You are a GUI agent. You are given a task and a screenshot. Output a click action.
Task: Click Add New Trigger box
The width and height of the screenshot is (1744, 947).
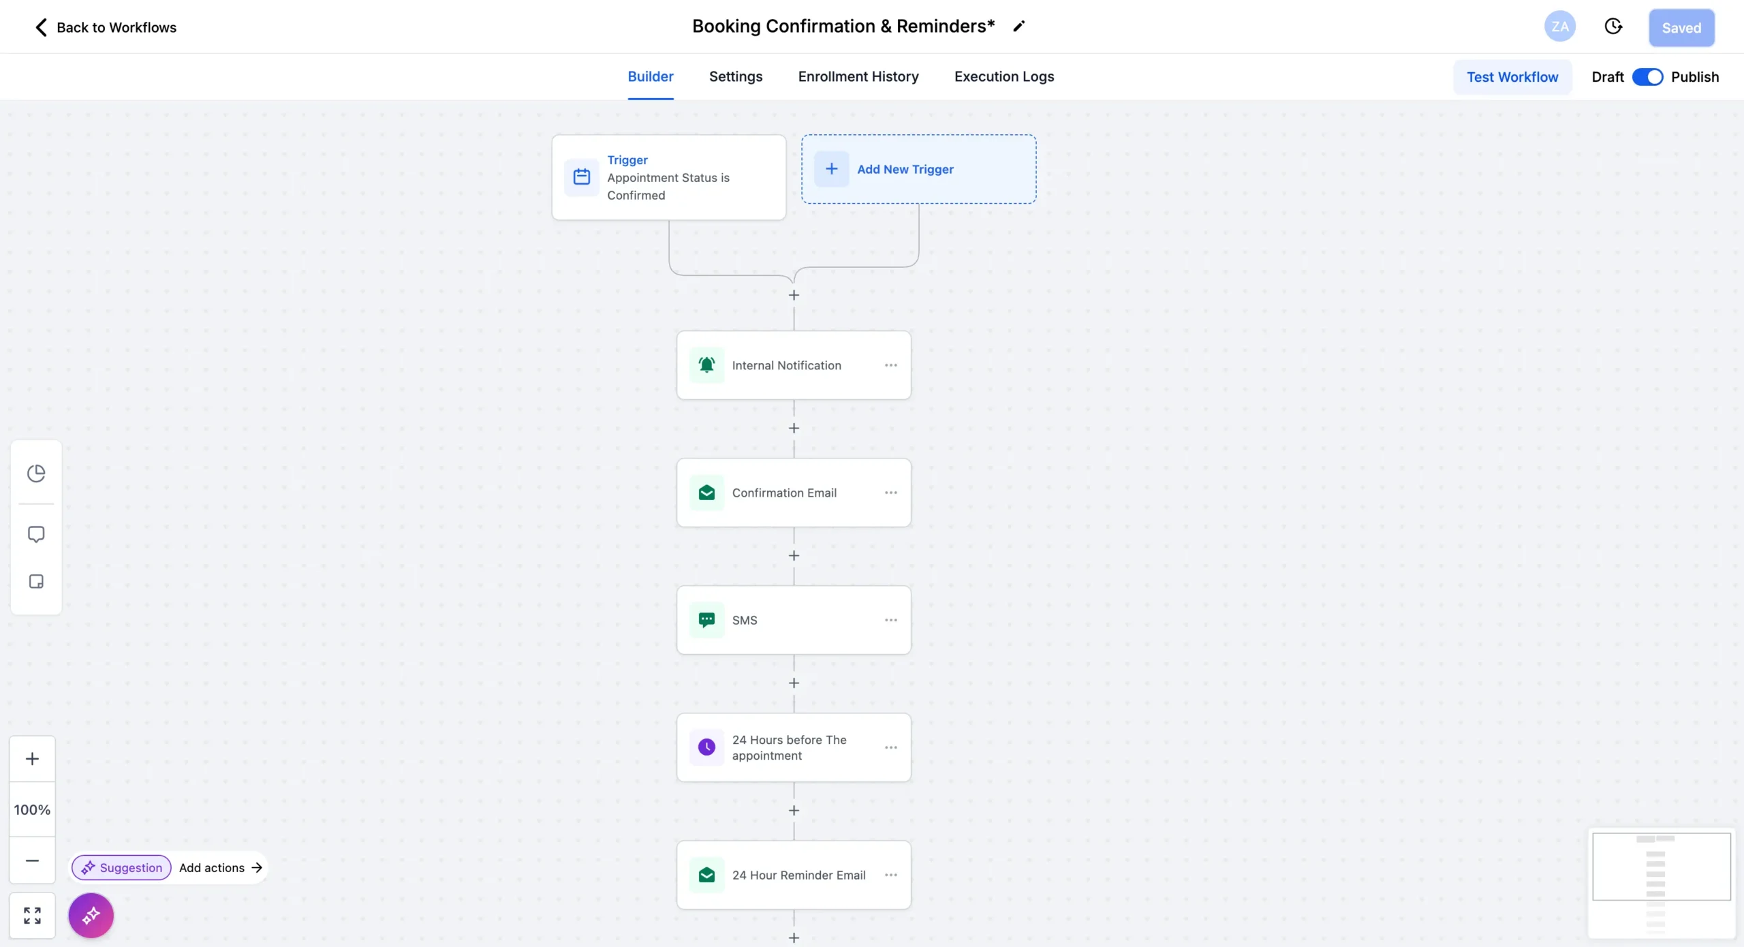click(918, 169)
